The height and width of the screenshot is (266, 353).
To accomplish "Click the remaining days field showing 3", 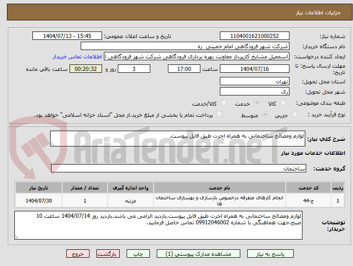I will [x=134, y=69].
